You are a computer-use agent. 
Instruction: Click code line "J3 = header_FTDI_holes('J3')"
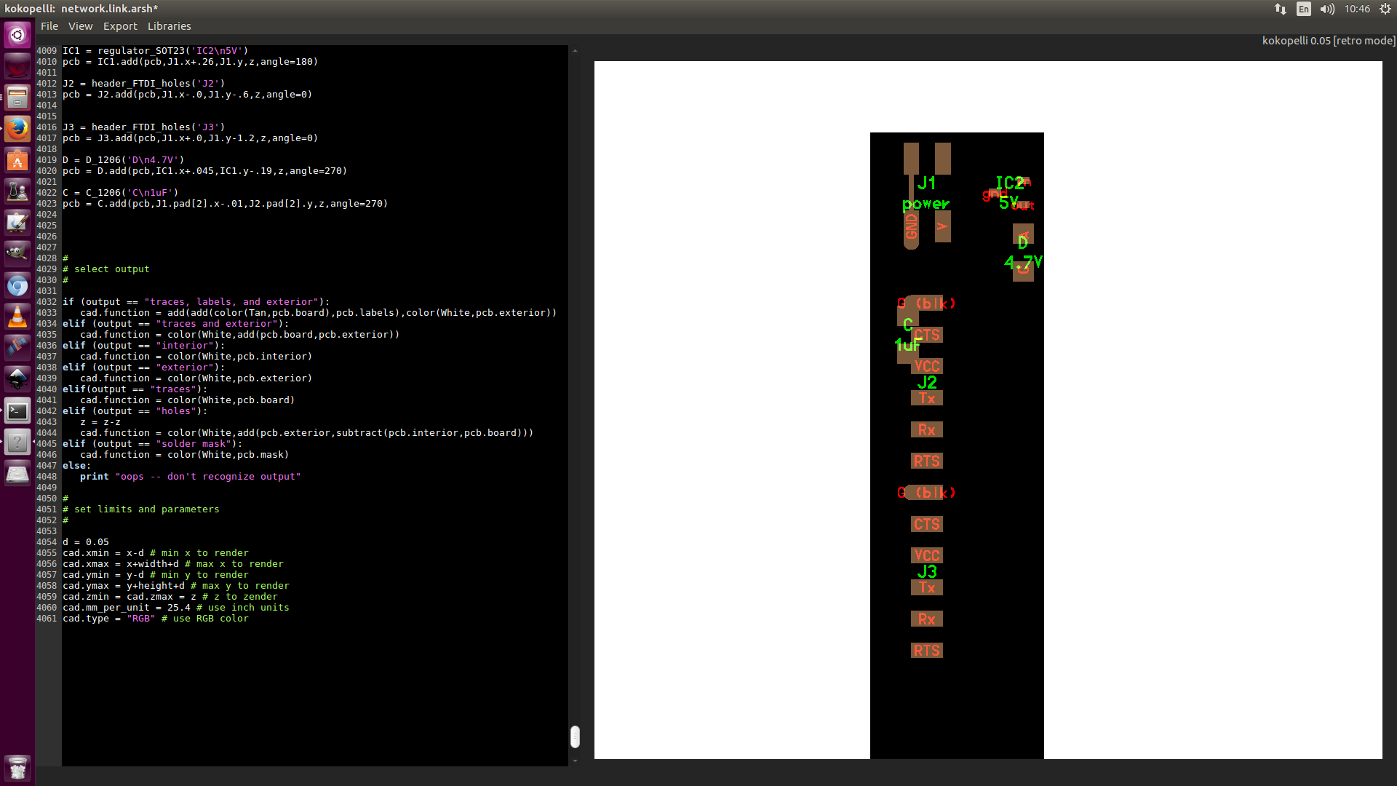pos(144,127)
